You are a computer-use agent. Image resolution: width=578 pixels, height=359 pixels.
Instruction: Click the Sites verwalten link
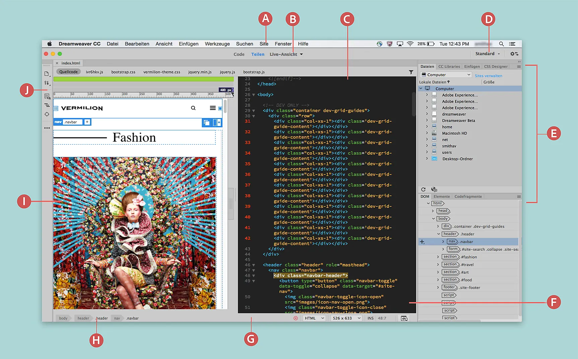(488, 76)
